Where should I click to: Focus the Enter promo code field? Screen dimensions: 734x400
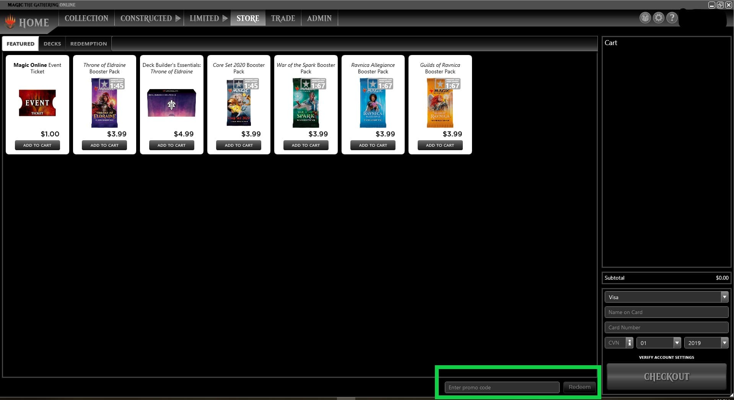click(x=502, y=387)
